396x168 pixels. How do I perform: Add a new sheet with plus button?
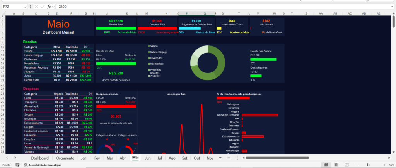coord(229,158)
